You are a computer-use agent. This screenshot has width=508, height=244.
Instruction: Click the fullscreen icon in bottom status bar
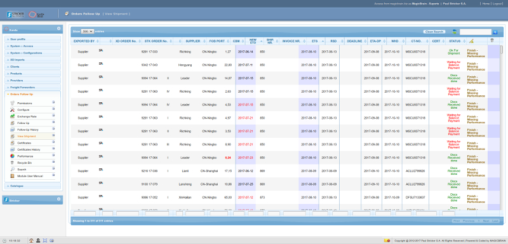point(44,240)
